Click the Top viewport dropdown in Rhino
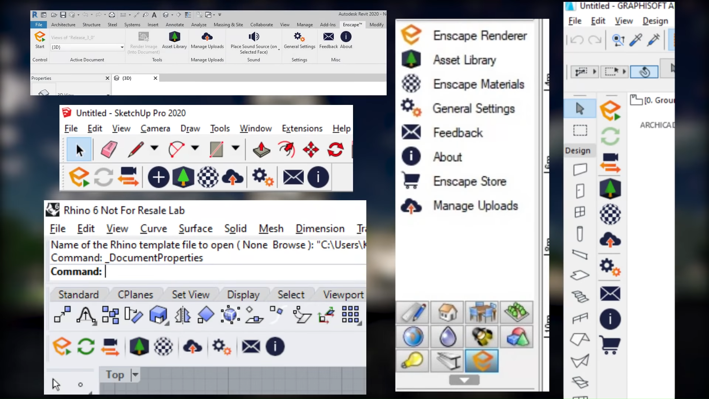This screenshot has width=709, height=399. (135, 374)
